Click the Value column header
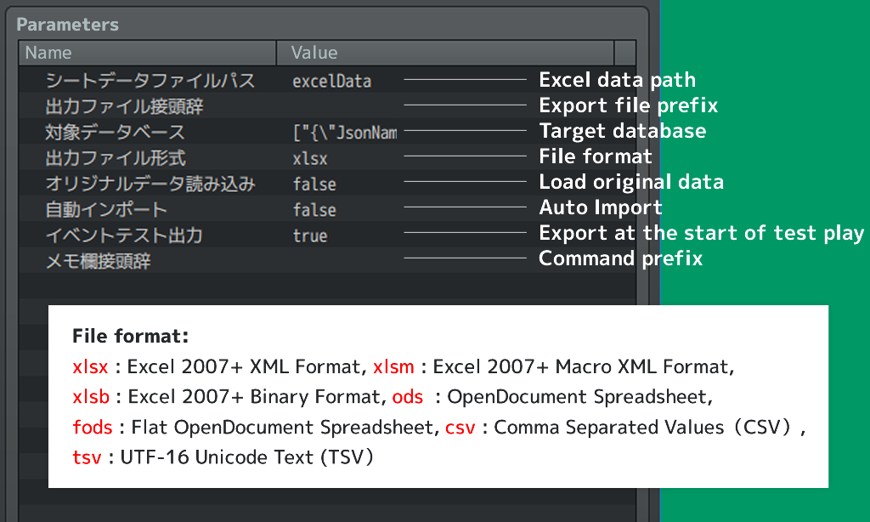This screenshot has height=522, width=870. [x=445, y=53]
